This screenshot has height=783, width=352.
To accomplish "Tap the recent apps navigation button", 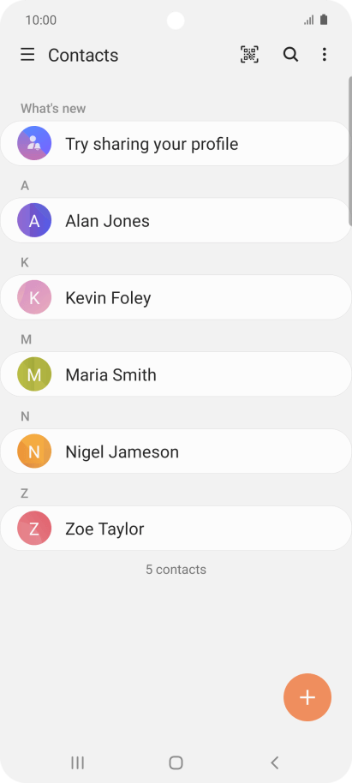I will (x=77, y=762).
